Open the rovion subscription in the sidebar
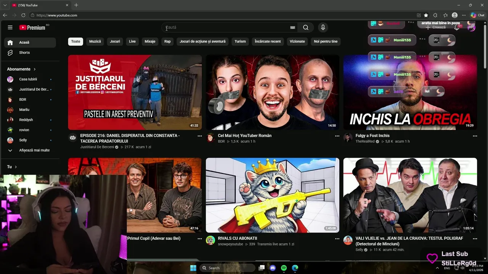488x274 pixels. tap(30, 130)
